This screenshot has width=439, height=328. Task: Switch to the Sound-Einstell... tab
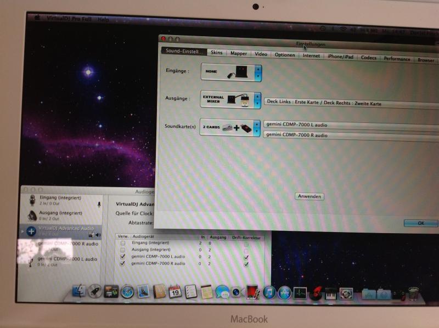pos(184,51)
